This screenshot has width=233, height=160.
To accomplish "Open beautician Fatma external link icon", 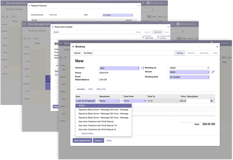I will 122,101.
